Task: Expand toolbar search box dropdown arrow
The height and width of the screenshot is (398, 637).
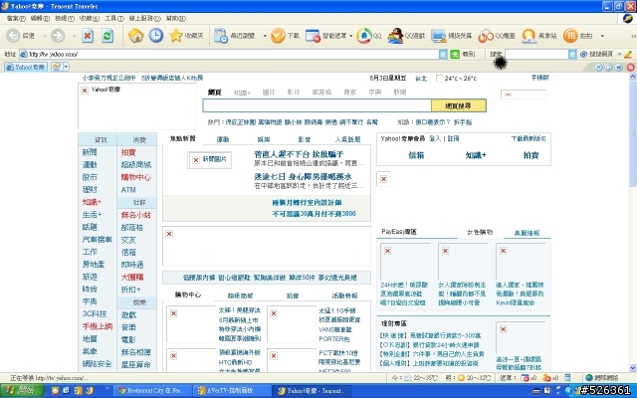Action: (x=572, y=54)
